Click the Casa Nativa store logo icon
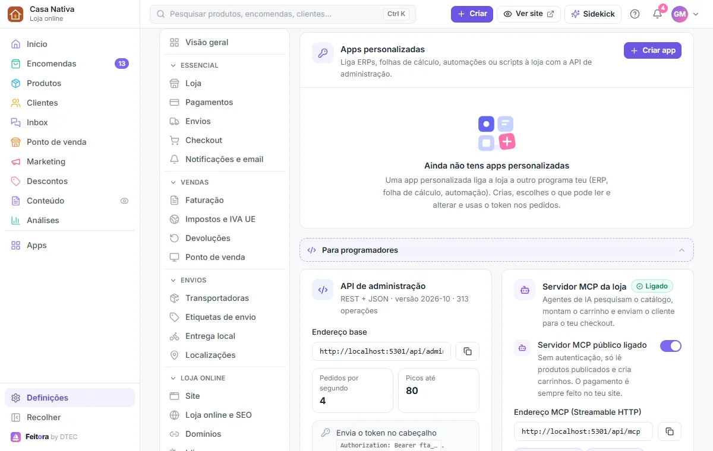The height and width of the screenshot is (451, 713). 15,14
